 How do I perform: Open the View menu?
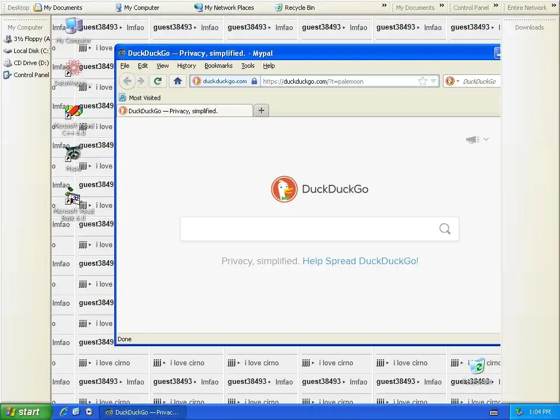pos(162,66)
